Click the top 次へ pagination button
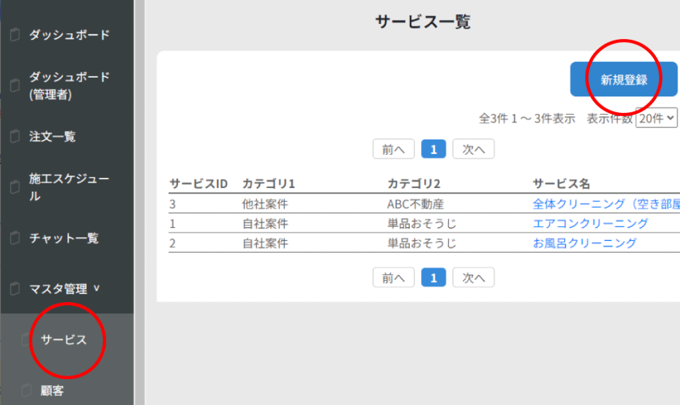Viewport: 680px width, 405px height. 473,149
